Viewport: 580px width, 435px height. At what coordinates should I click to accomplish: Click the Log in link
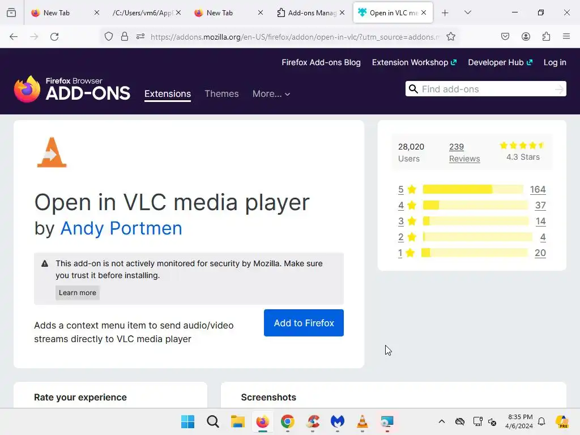(x=555, y=62)
